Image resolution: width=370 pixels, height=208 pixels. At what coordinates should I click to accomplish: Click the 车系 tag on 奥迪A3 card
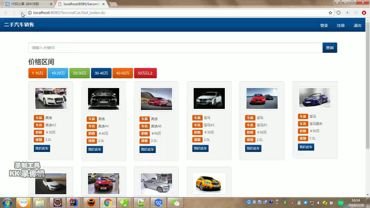coord(39,118)
